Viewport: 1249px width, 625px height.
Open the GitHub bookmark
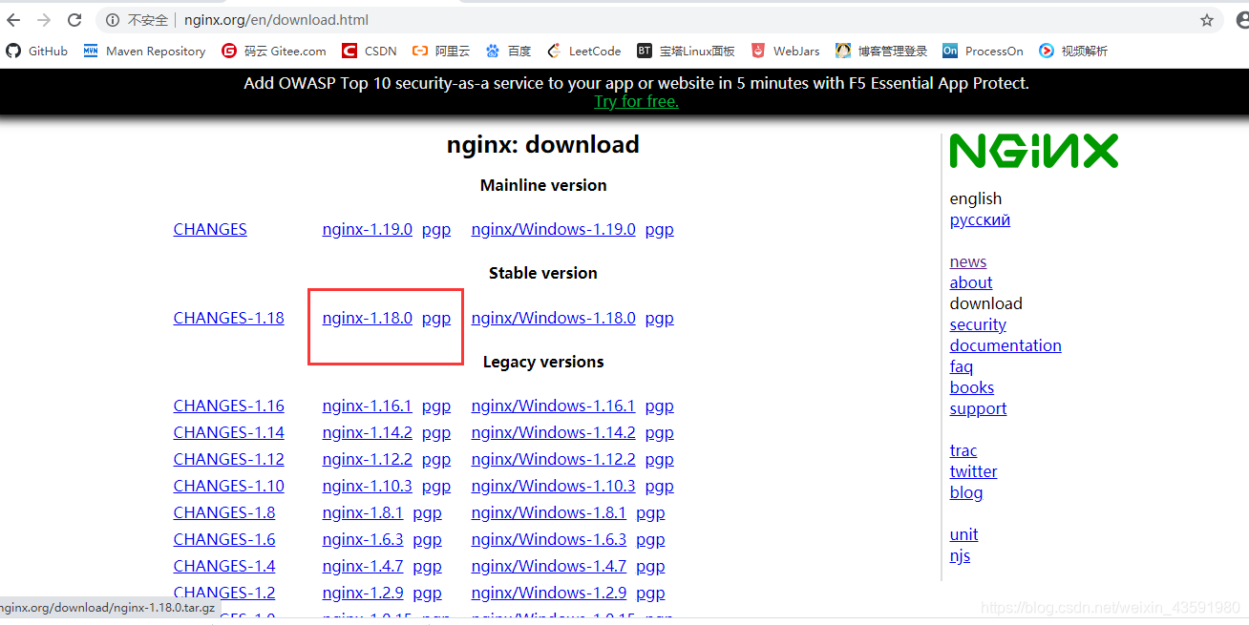[37, 52]
